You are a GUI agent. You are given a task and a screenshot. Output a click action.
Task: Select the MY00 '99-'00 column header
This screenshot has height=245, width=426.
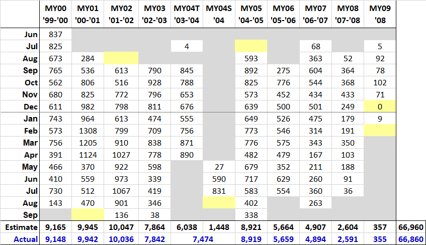(x=55, y=15)
